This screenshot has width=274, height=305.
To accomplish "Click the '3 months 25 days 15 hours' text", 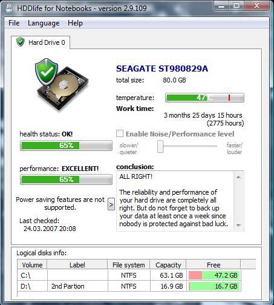I will click(203, 115).
